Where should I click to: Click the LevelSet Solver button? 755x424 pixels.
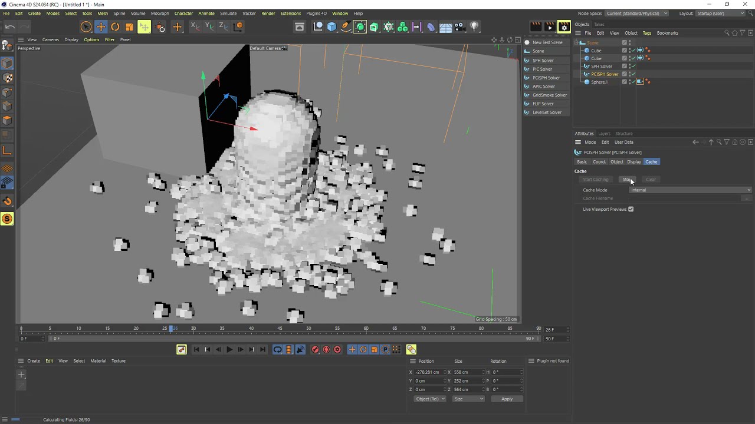pos(547,112)
